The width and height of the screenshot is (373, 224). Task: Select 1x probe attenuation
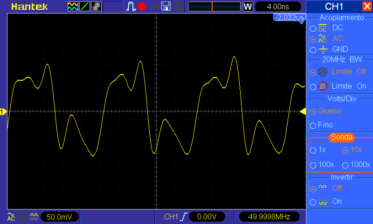[x=313, y=150]
